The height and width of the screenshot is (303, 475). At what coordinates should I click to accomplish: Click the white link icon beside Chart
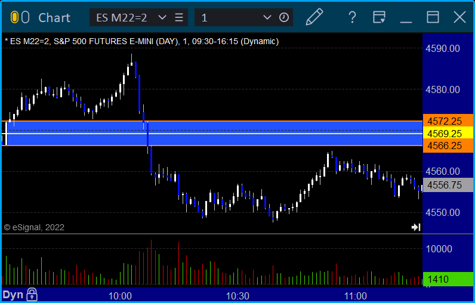(x=26, y=17)
